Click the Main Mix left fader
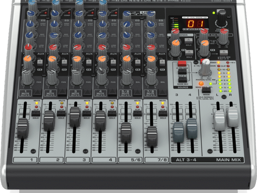257x193 pixels. 220,121
